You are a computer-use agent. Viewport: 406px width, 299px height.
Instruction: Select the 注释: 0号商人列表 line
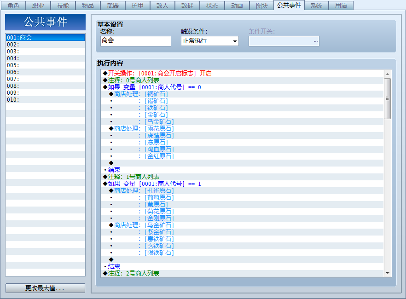coord(242,80)
